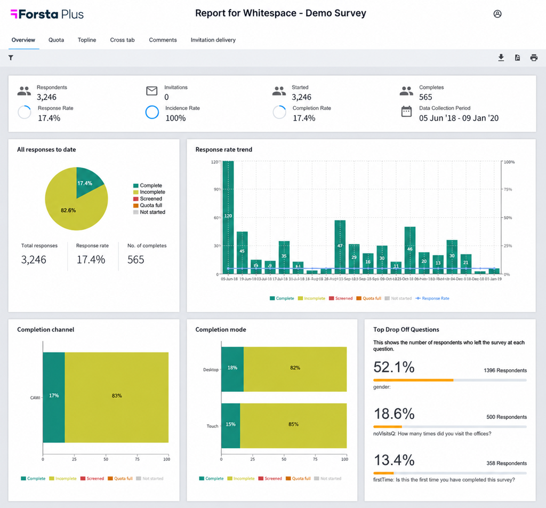Toggle Screened in Completion channel legend

coord(92,478)
